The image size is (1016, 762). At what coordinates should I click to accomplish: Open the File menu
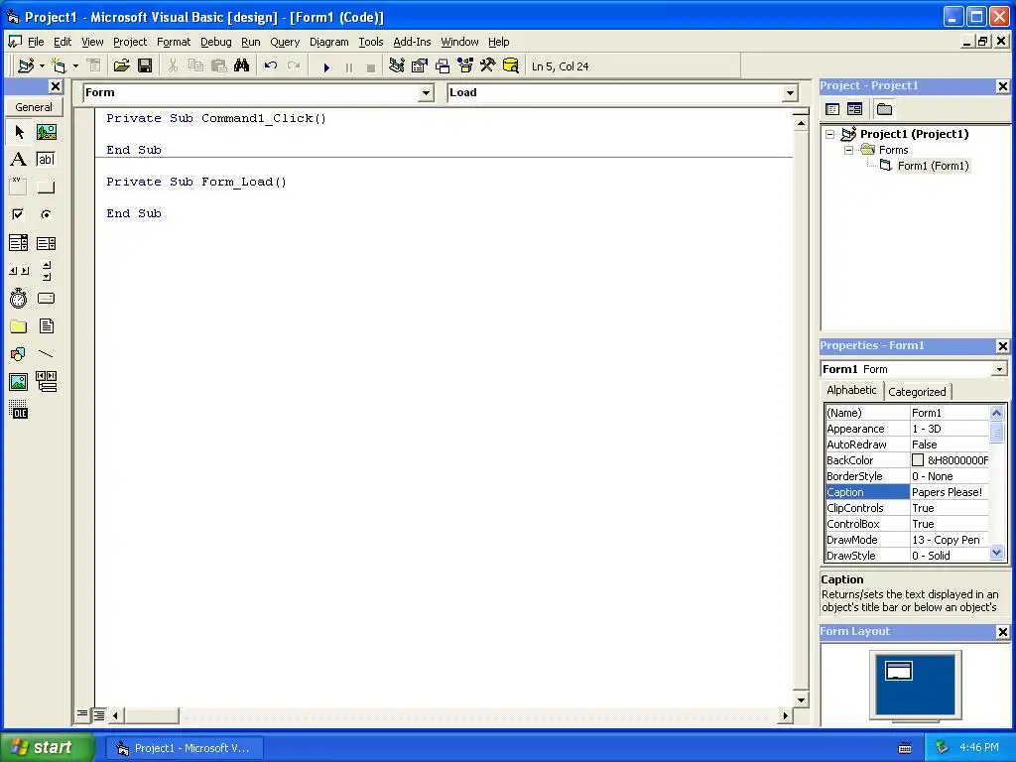36,42
